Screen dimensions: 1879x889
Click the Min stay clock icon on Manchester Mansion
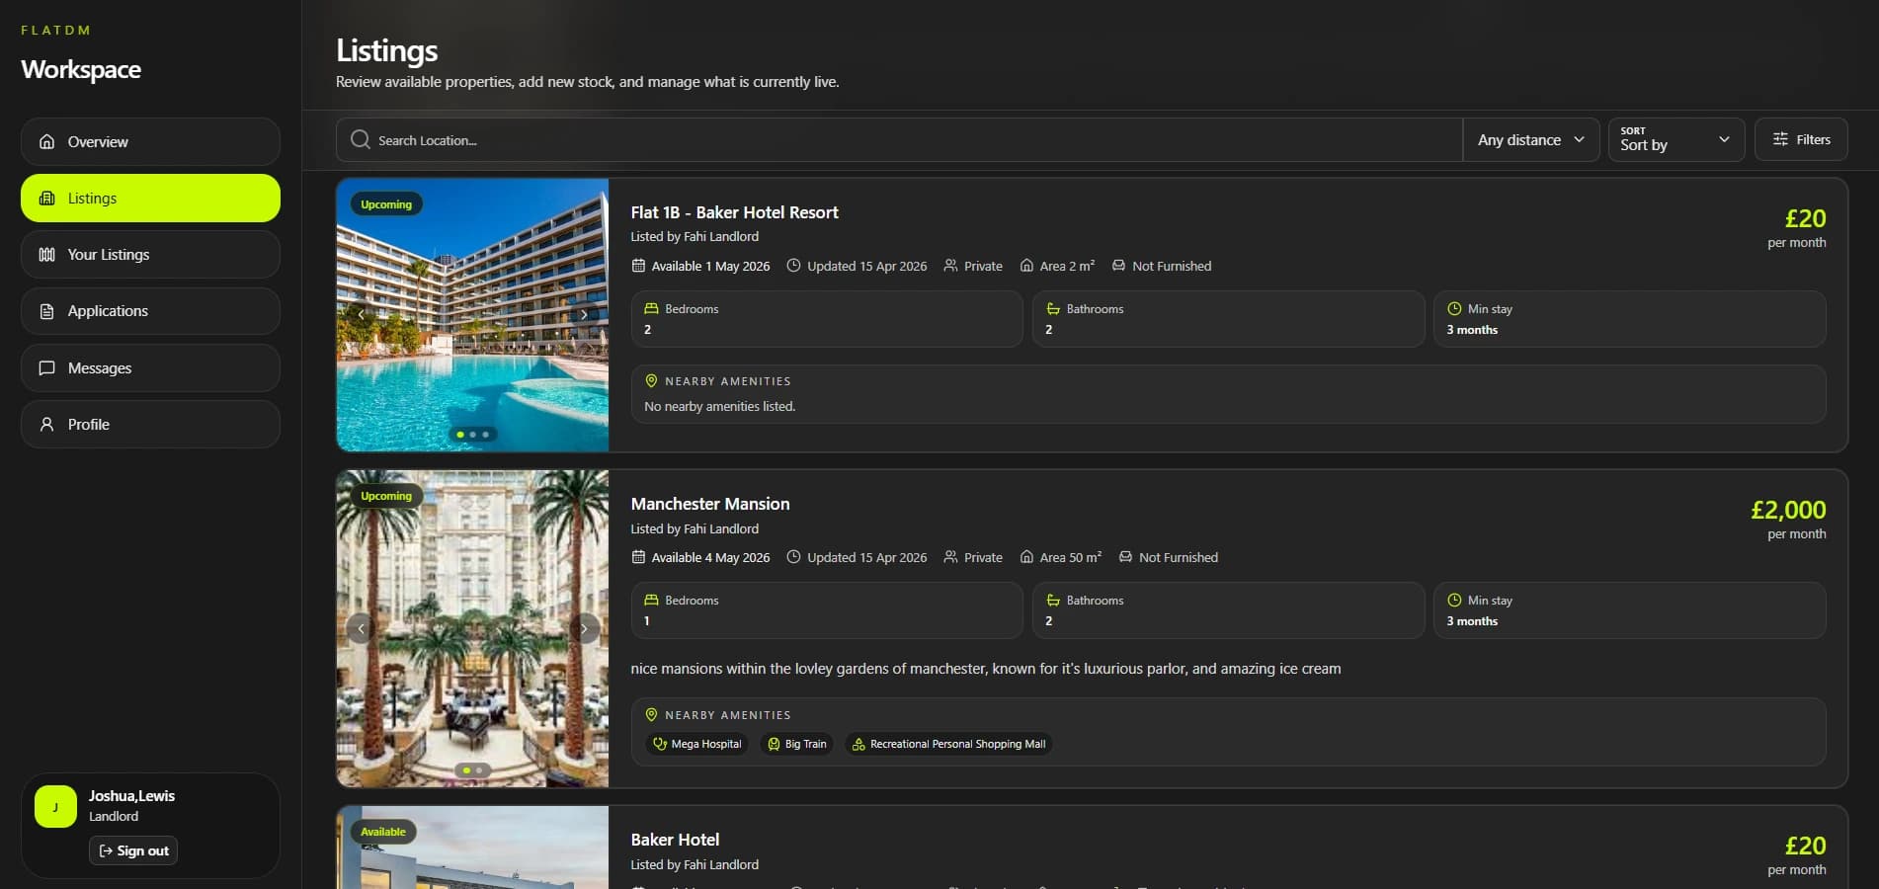[x=1454, y=601]
